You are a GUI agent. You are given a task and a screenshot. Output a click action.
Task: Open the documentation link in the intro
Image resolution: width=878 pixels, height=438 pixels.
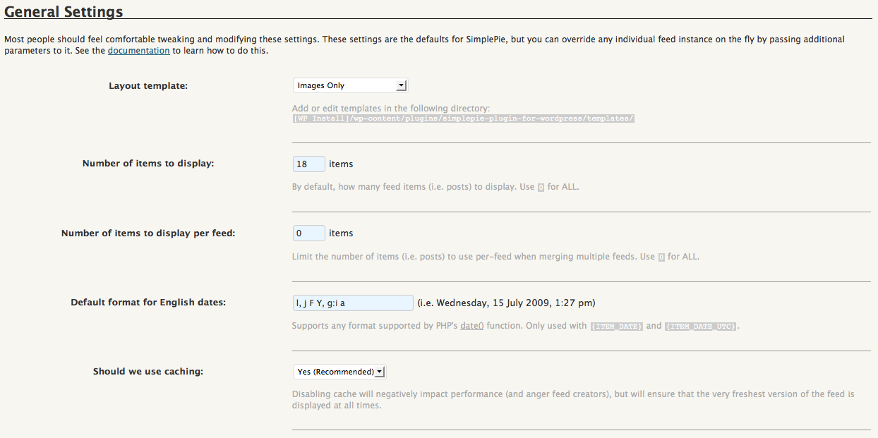click(x=138, y=51)
